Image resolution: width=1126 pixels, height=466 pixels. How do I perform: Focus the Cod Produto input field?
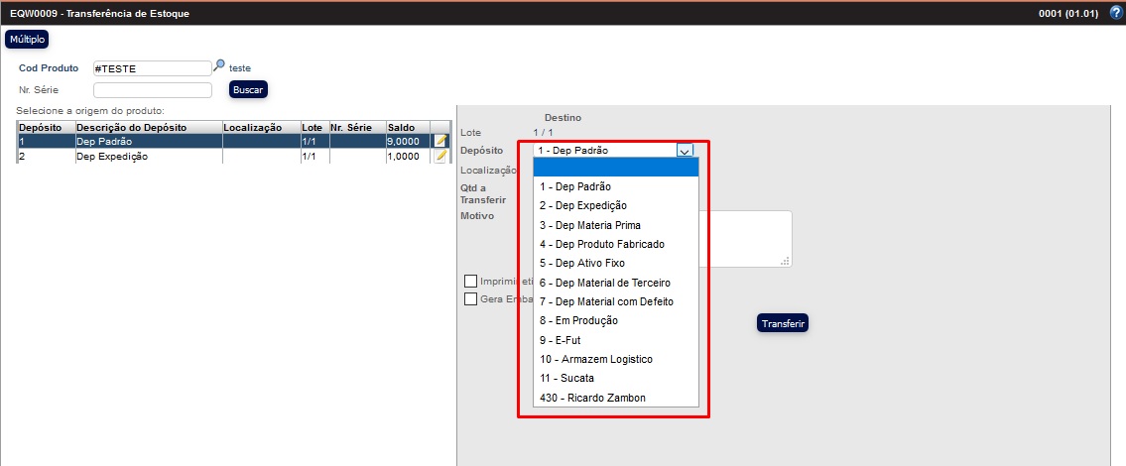click(x=152, y=68)
